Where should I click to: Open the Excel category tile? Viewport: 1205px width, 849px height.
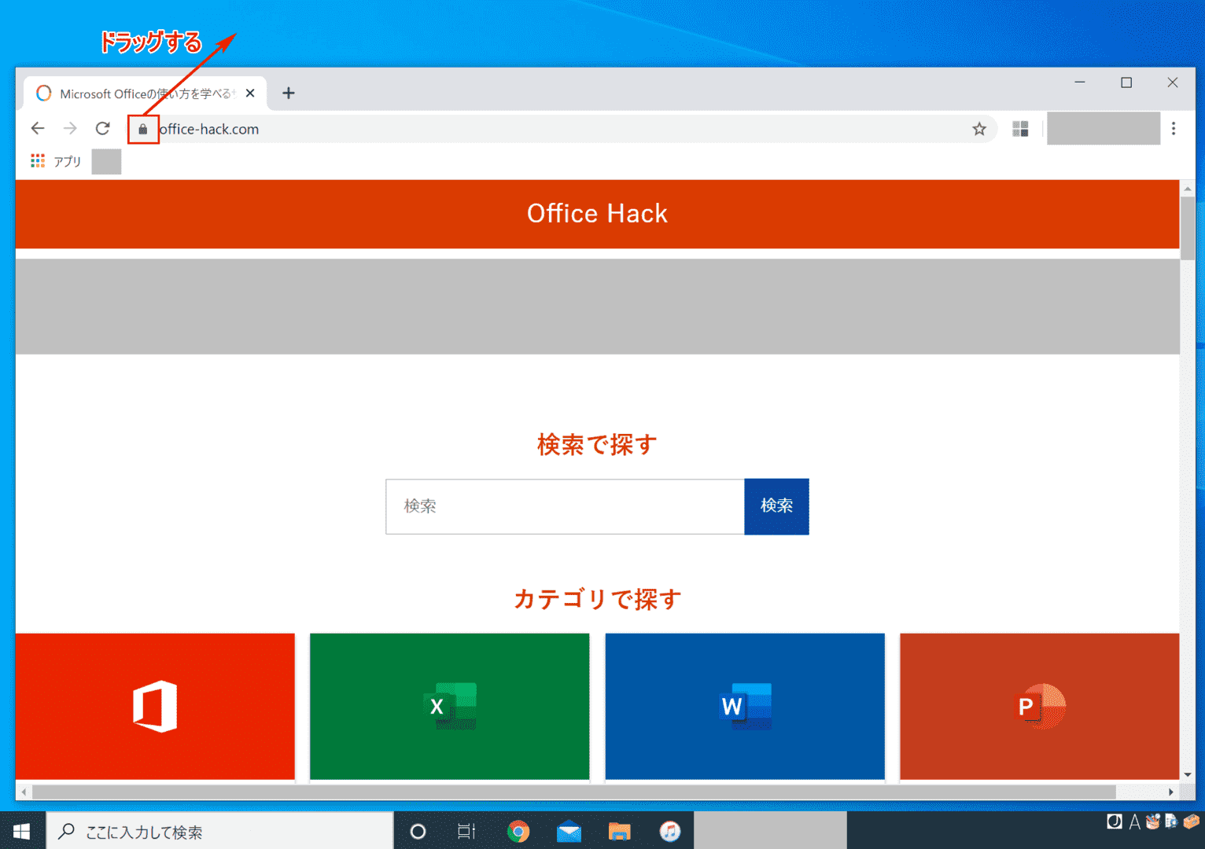coord(449,706)
